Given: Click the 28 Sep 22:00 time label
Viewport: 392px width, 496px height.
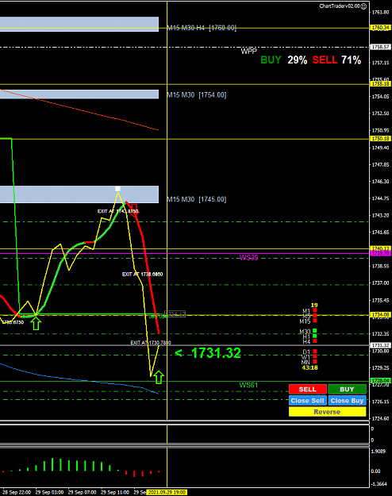Looking at the screenshot, I should tap(17, 492).
